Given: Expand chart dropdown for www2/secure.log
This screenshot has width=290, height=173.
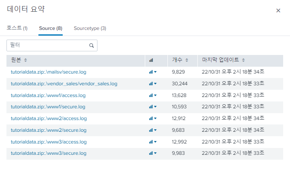Looking at the screenshot, I should 153,130.
